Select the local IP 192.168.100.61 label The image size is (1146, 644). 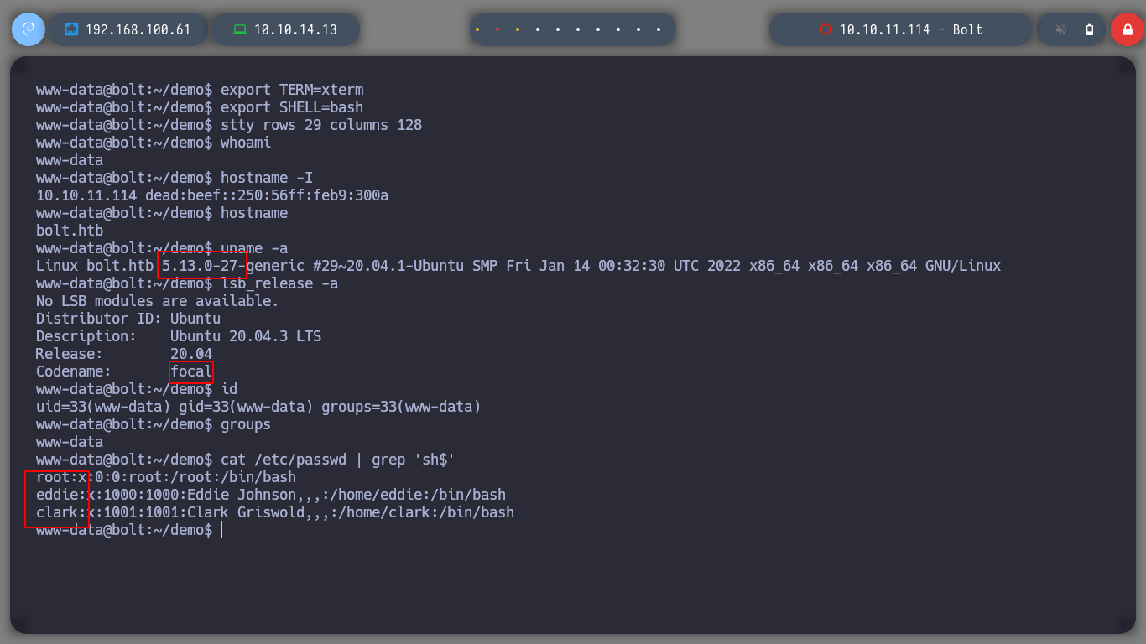138,29
